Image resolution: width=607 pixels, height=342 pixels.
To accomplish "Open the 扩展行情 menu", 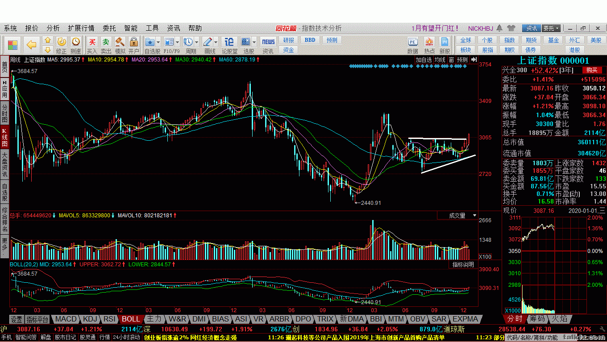I will [x=81, y=28].
